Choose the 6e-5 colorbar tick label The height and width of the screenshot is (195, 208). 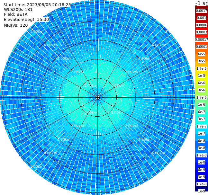click(x=202, y=54)
